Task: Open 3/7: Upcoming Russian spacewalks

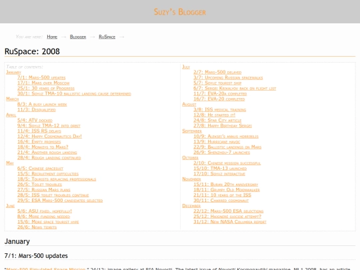Action: (x=228, y=77)
